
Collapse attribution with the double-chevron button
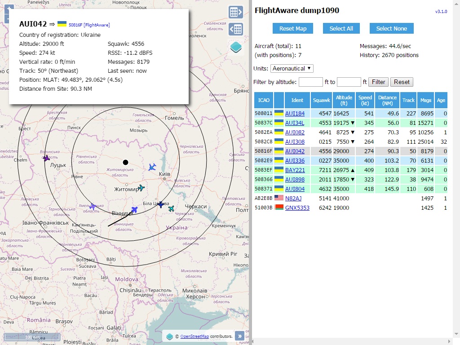pos(240,336)
